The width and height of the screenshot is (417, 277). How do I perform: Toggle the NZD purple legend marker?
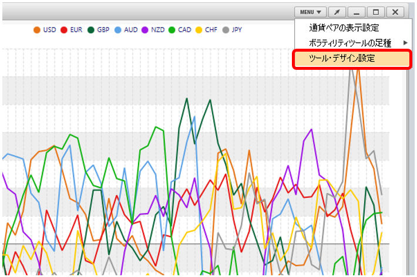pos(144,30)
